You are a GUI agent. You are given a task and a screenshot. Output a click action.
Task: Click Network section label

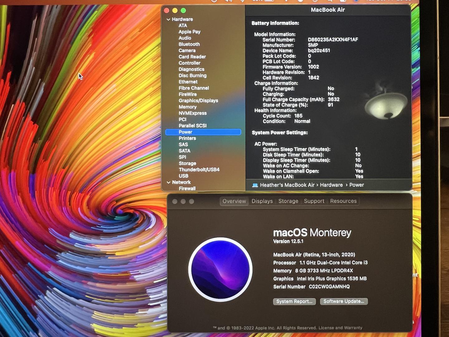click(x=181, y=182)
